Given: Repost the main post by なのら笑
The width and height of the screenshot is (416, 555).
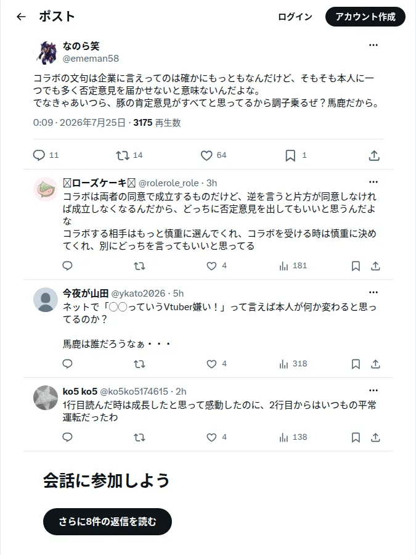Looking at the screenshot, I should (x=123, y=155).
